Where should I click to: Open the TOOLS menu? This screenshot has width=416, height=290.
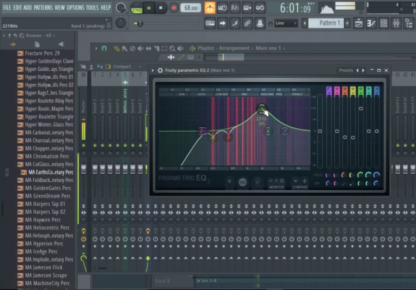pyautogui.click(x=92, y=8)
